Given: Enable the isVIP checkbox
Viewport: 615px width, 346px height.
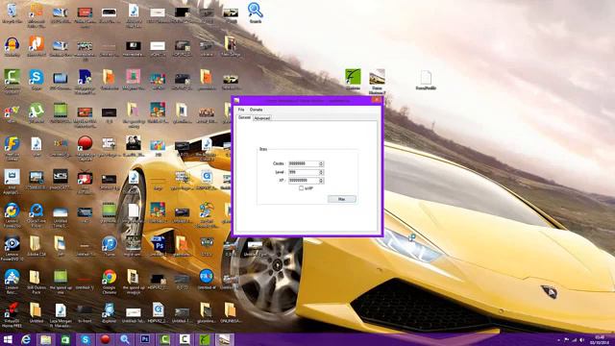Looking at the screenshot, I should point(301,188).
